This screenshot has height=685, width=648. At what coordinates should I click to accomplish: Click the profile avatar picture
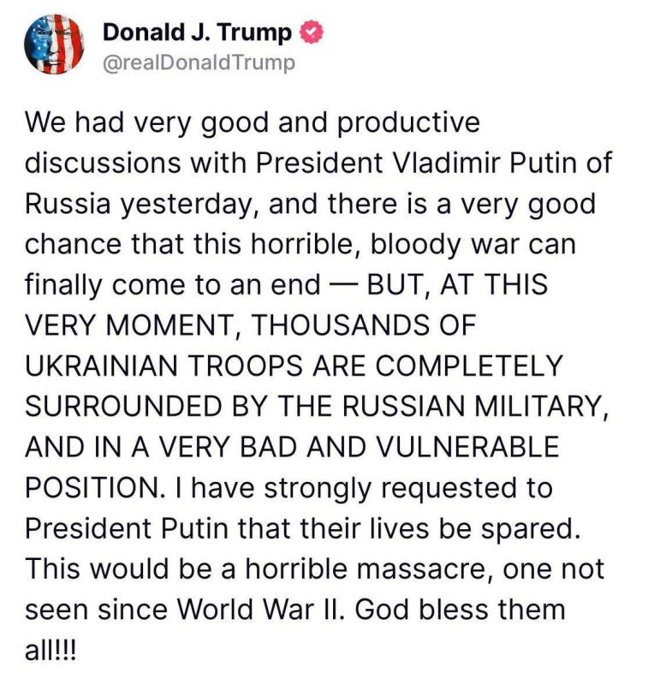[53, 45]
